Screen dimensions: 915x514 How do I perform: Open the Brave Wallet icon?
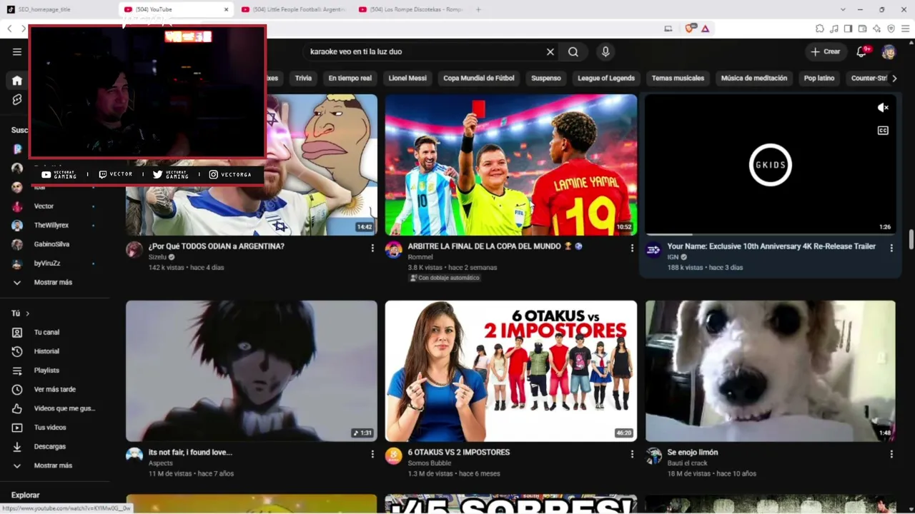(862, 29)
